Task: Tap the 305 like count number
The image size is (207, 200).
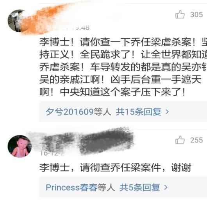Action: tap(196, 14)
